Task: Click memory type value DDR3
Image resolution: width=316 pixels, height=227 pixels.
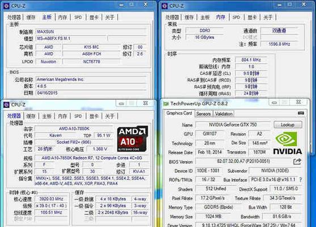Action: pos(205,31)
